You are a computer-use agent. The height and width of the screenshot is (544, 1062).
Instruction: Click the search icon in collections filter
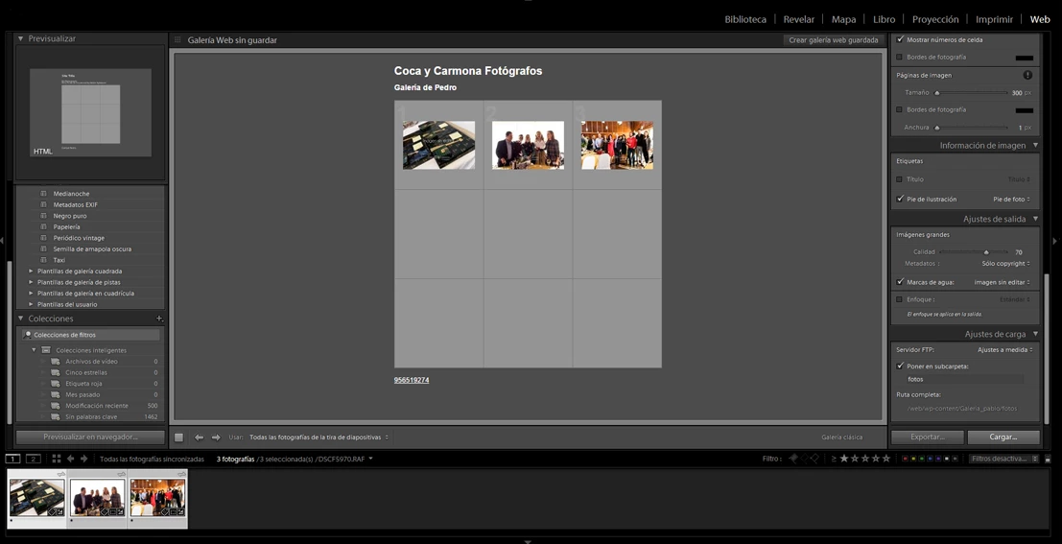[x=28, y=335]
